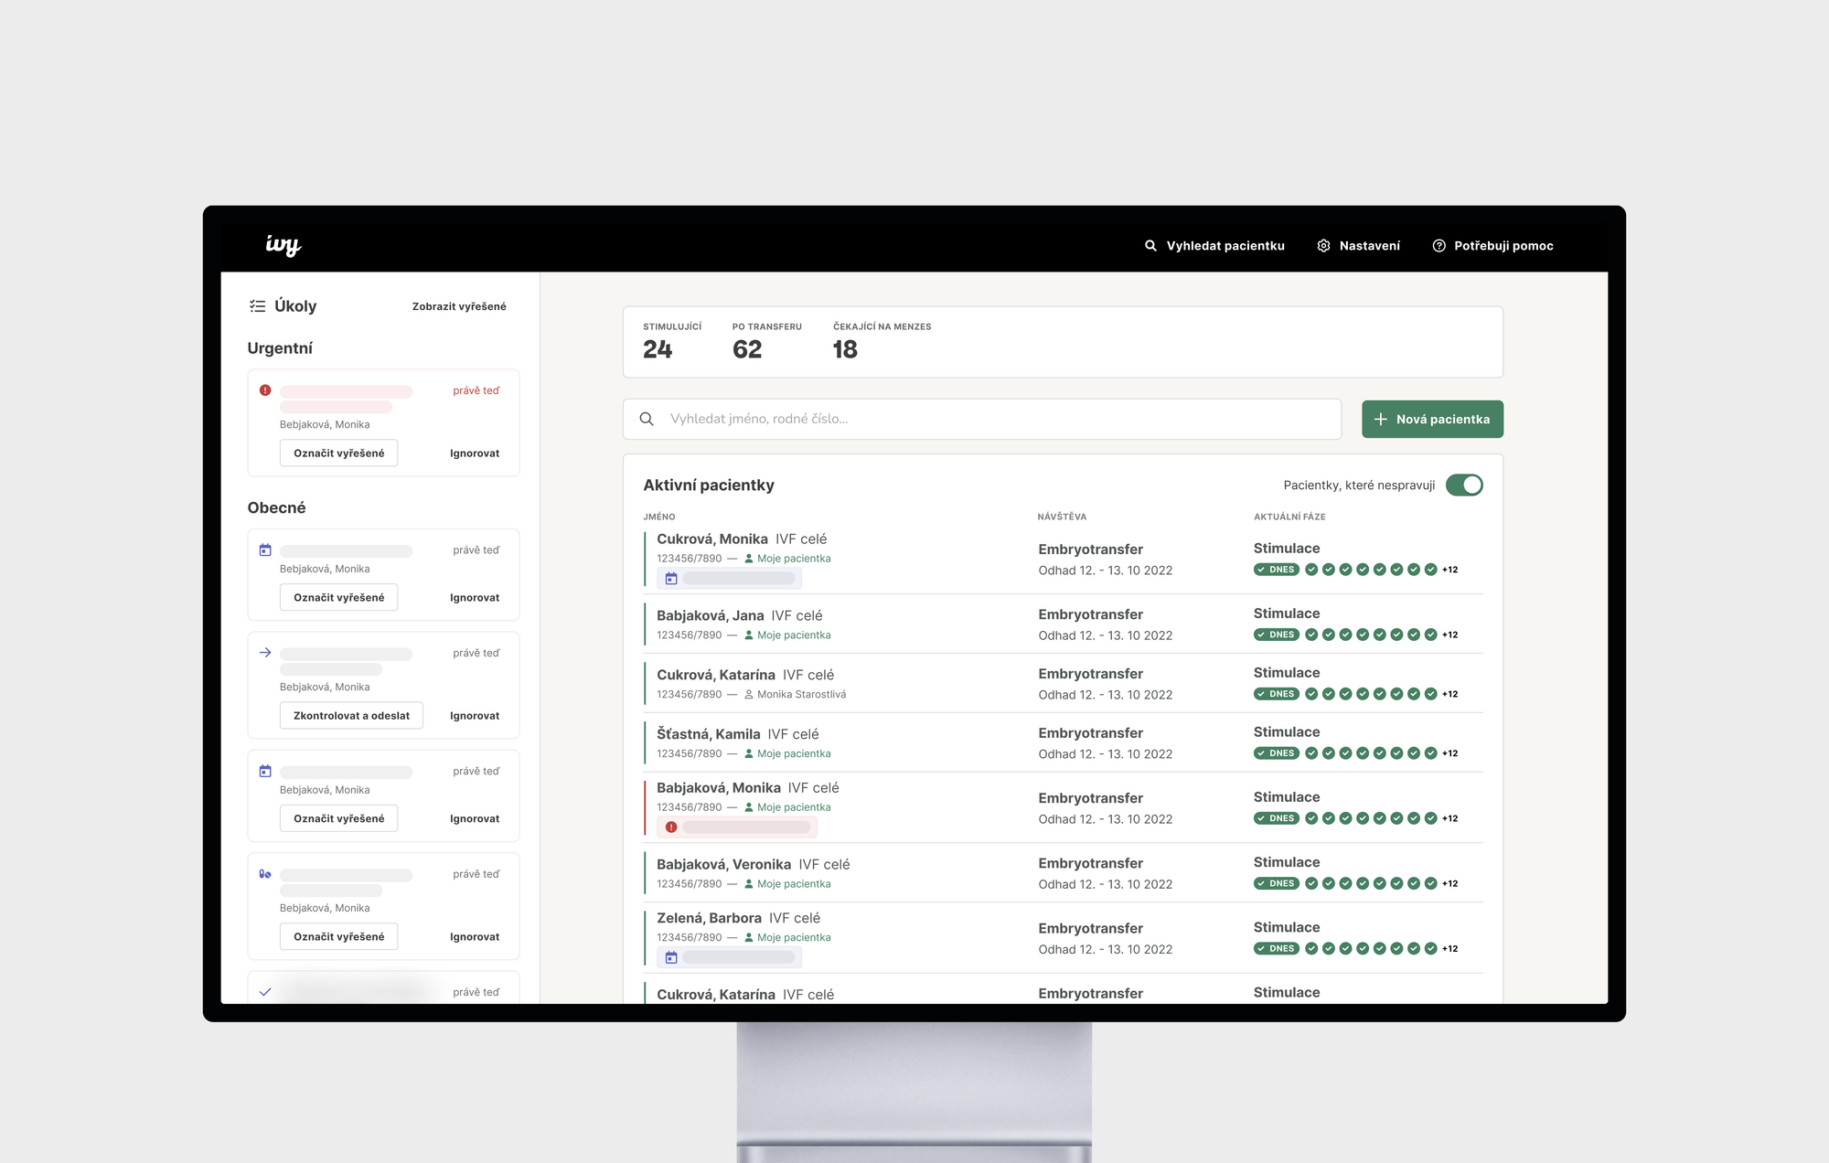The image size is (1829, 1163).
Task: Expand +12 phases in Babjaková, Monika row
Action: [x=1450, y=818]
